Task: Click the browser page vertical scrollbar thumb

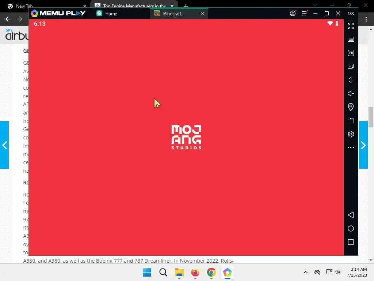Action: (371, 117)
